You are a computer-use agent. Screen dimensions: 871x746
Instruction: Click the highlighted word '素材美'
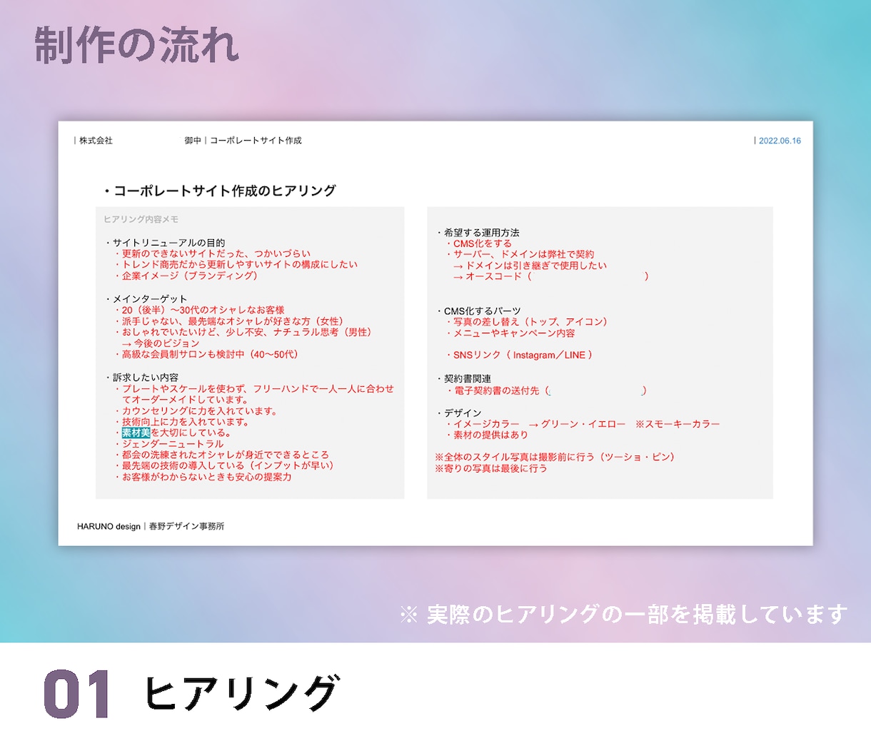(x=136, y=433)
